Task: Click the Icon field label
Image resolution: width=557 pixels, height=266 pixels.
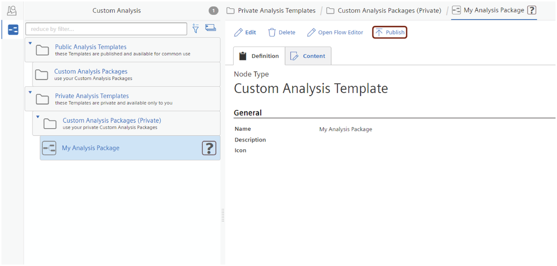Action: pyautogui.click(x=240, y=150)
